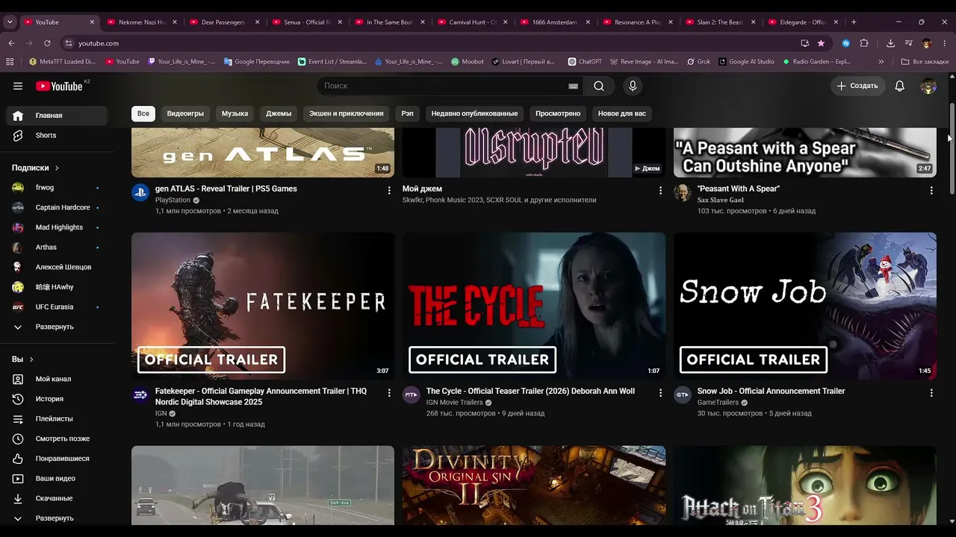The width and height of the screenshot is (956, 537).
Task: Open more options for Snow Job video
Action: coord(931,393)
